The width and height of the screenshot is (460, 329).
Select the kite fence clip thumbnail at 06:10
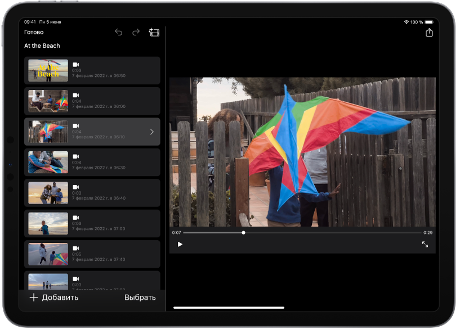point(48,132)
